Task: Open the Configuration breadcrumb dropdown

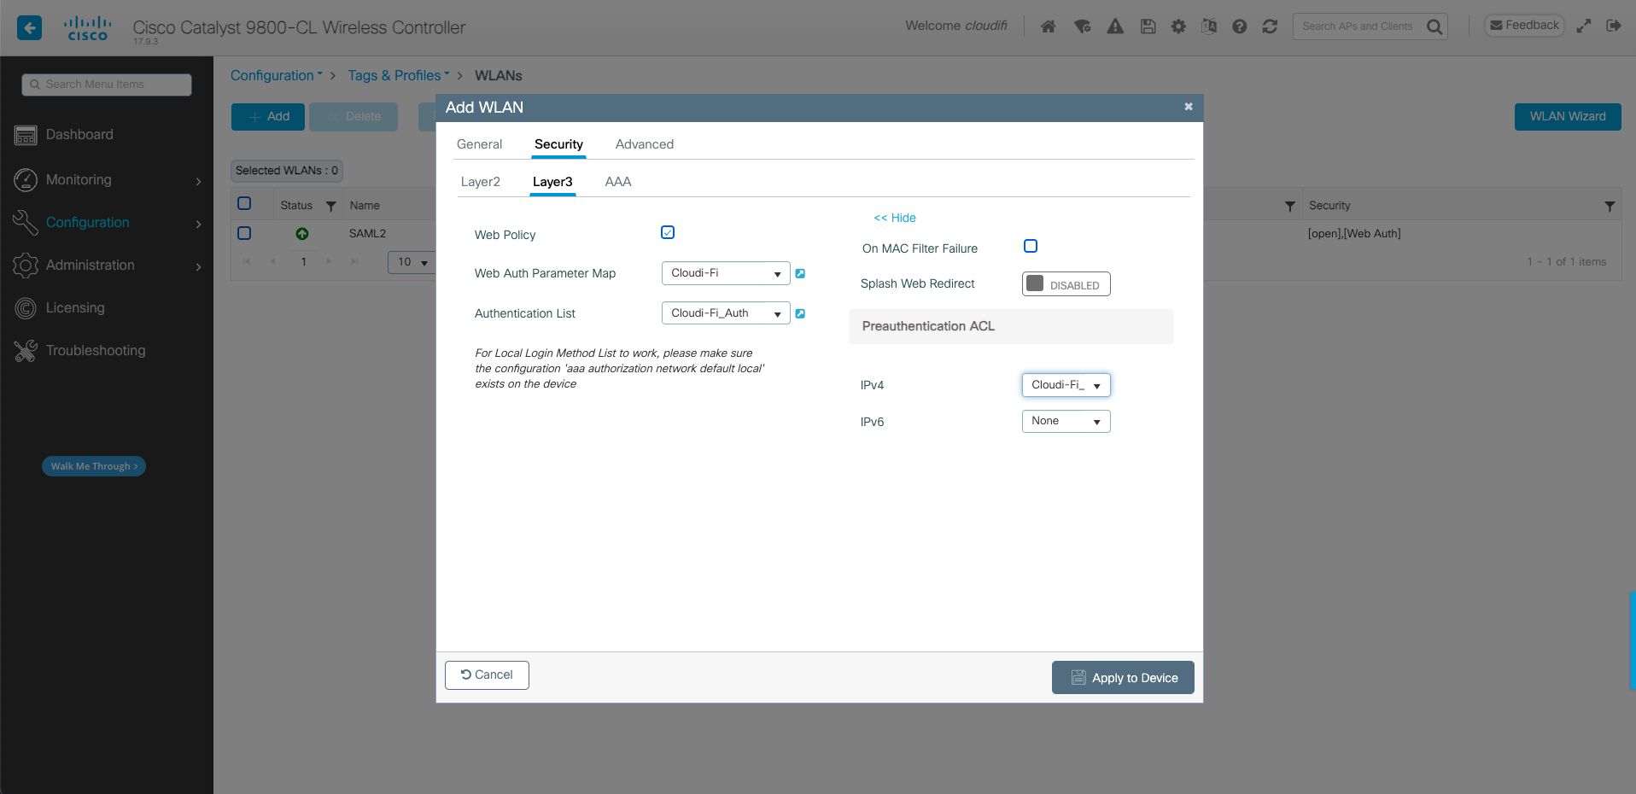Action: (x=277, y=75)
